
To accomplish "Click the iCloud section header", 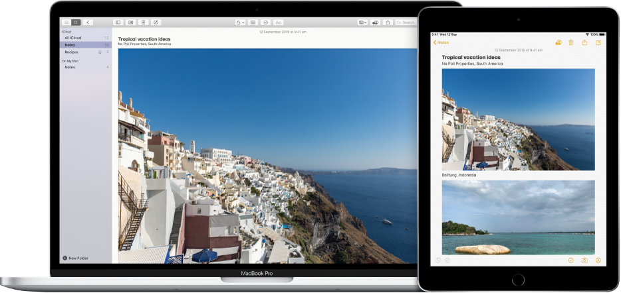I will point(66,32).
